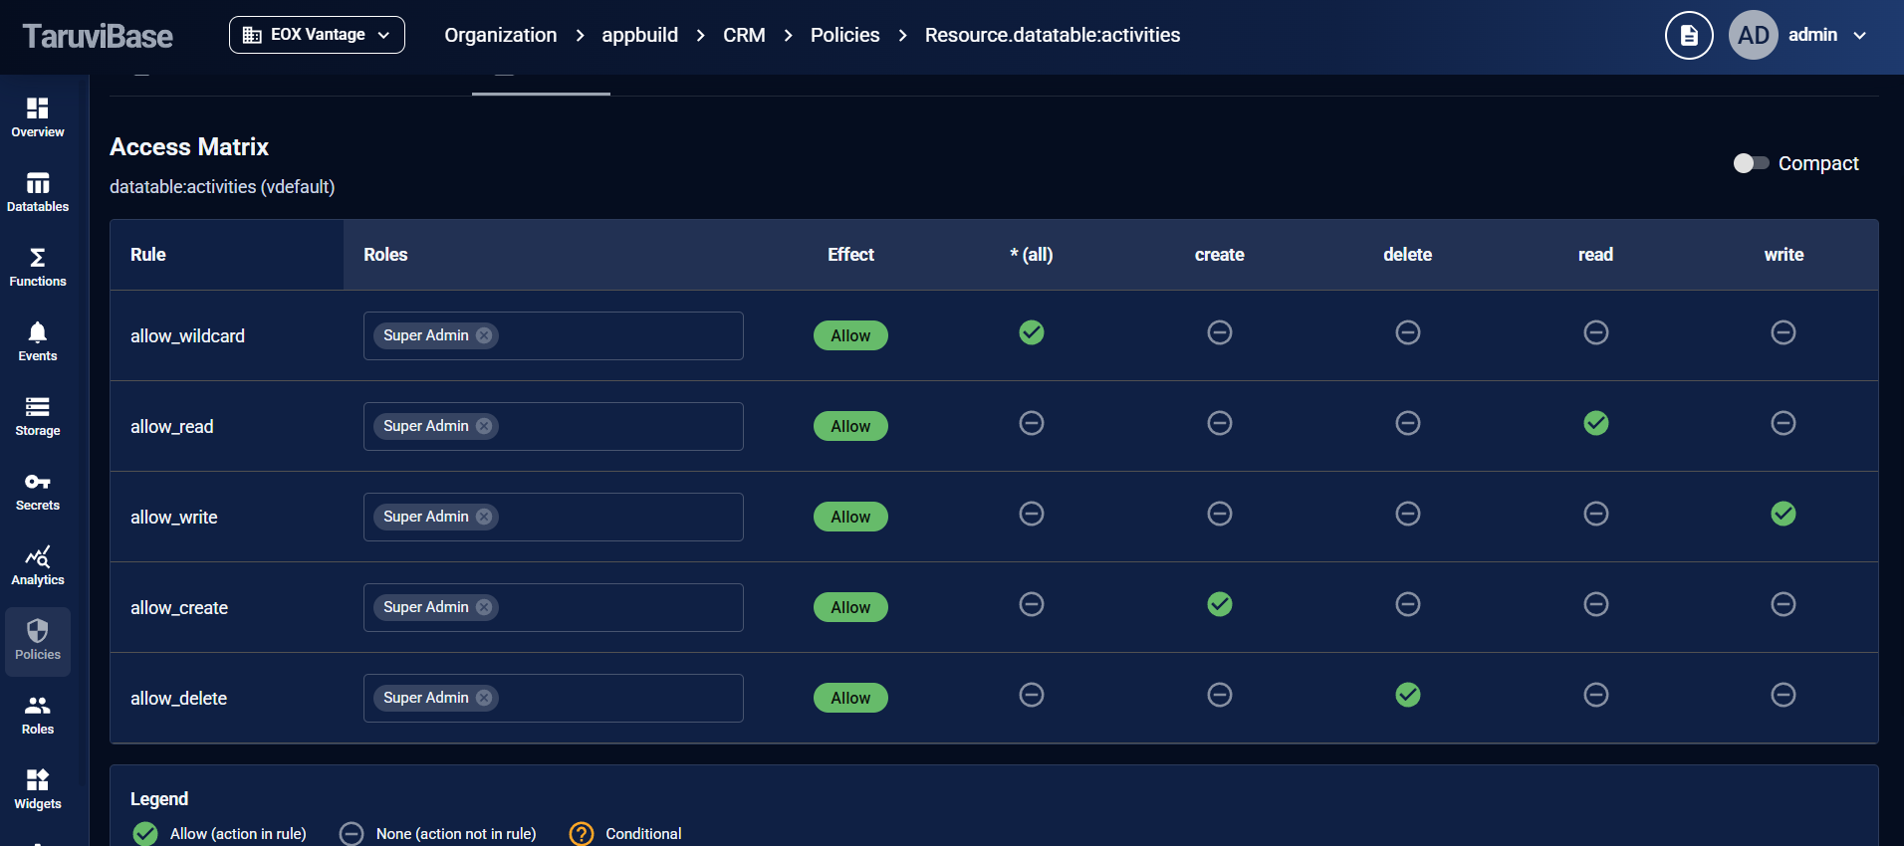Image resolution: width=1904 pixels, height=846 pixels.
Task: Click the read none icon for allow_create
Action: (x=1596, y=604)
